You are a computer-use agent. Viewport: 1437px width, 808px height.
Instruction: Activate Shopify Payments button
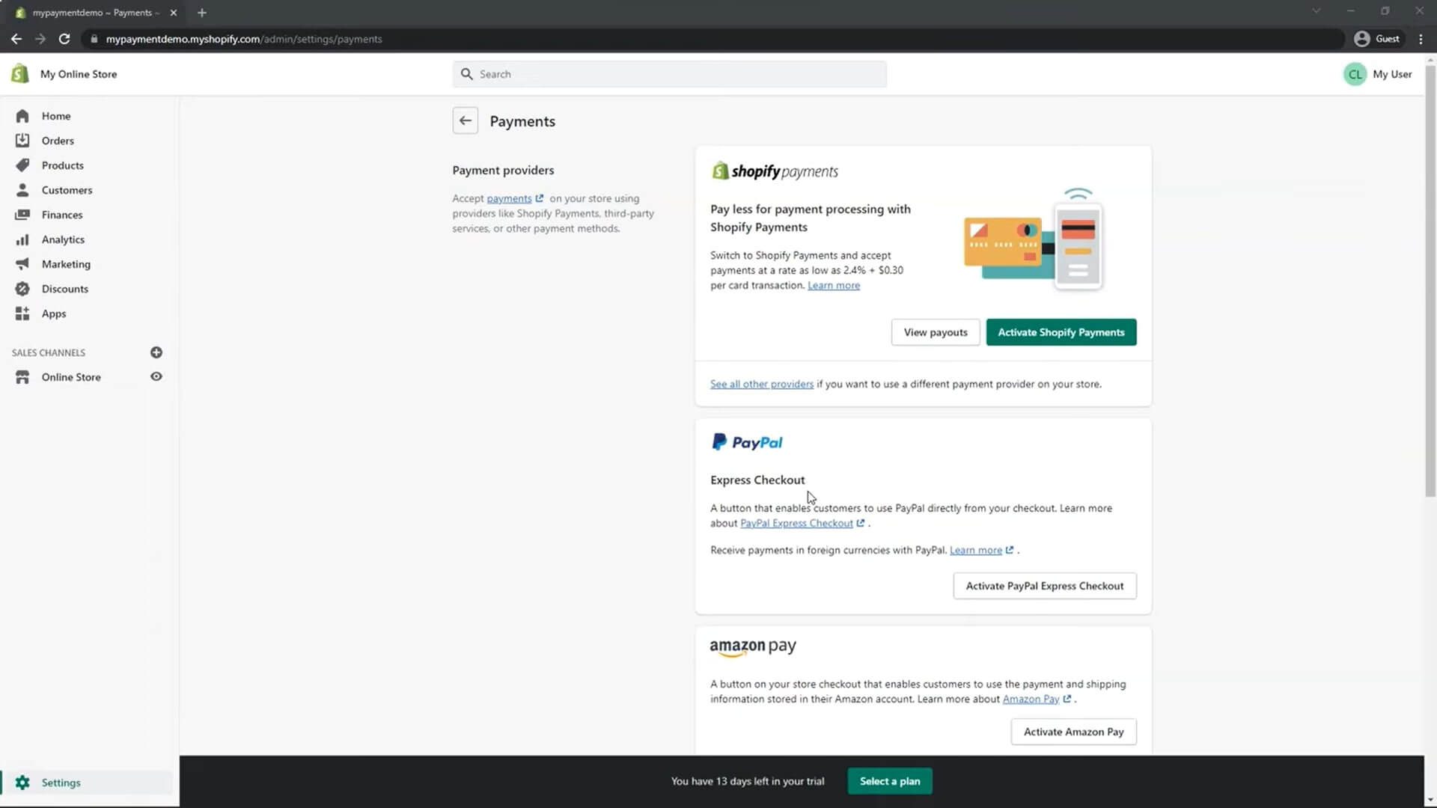tap(1061, 331)
